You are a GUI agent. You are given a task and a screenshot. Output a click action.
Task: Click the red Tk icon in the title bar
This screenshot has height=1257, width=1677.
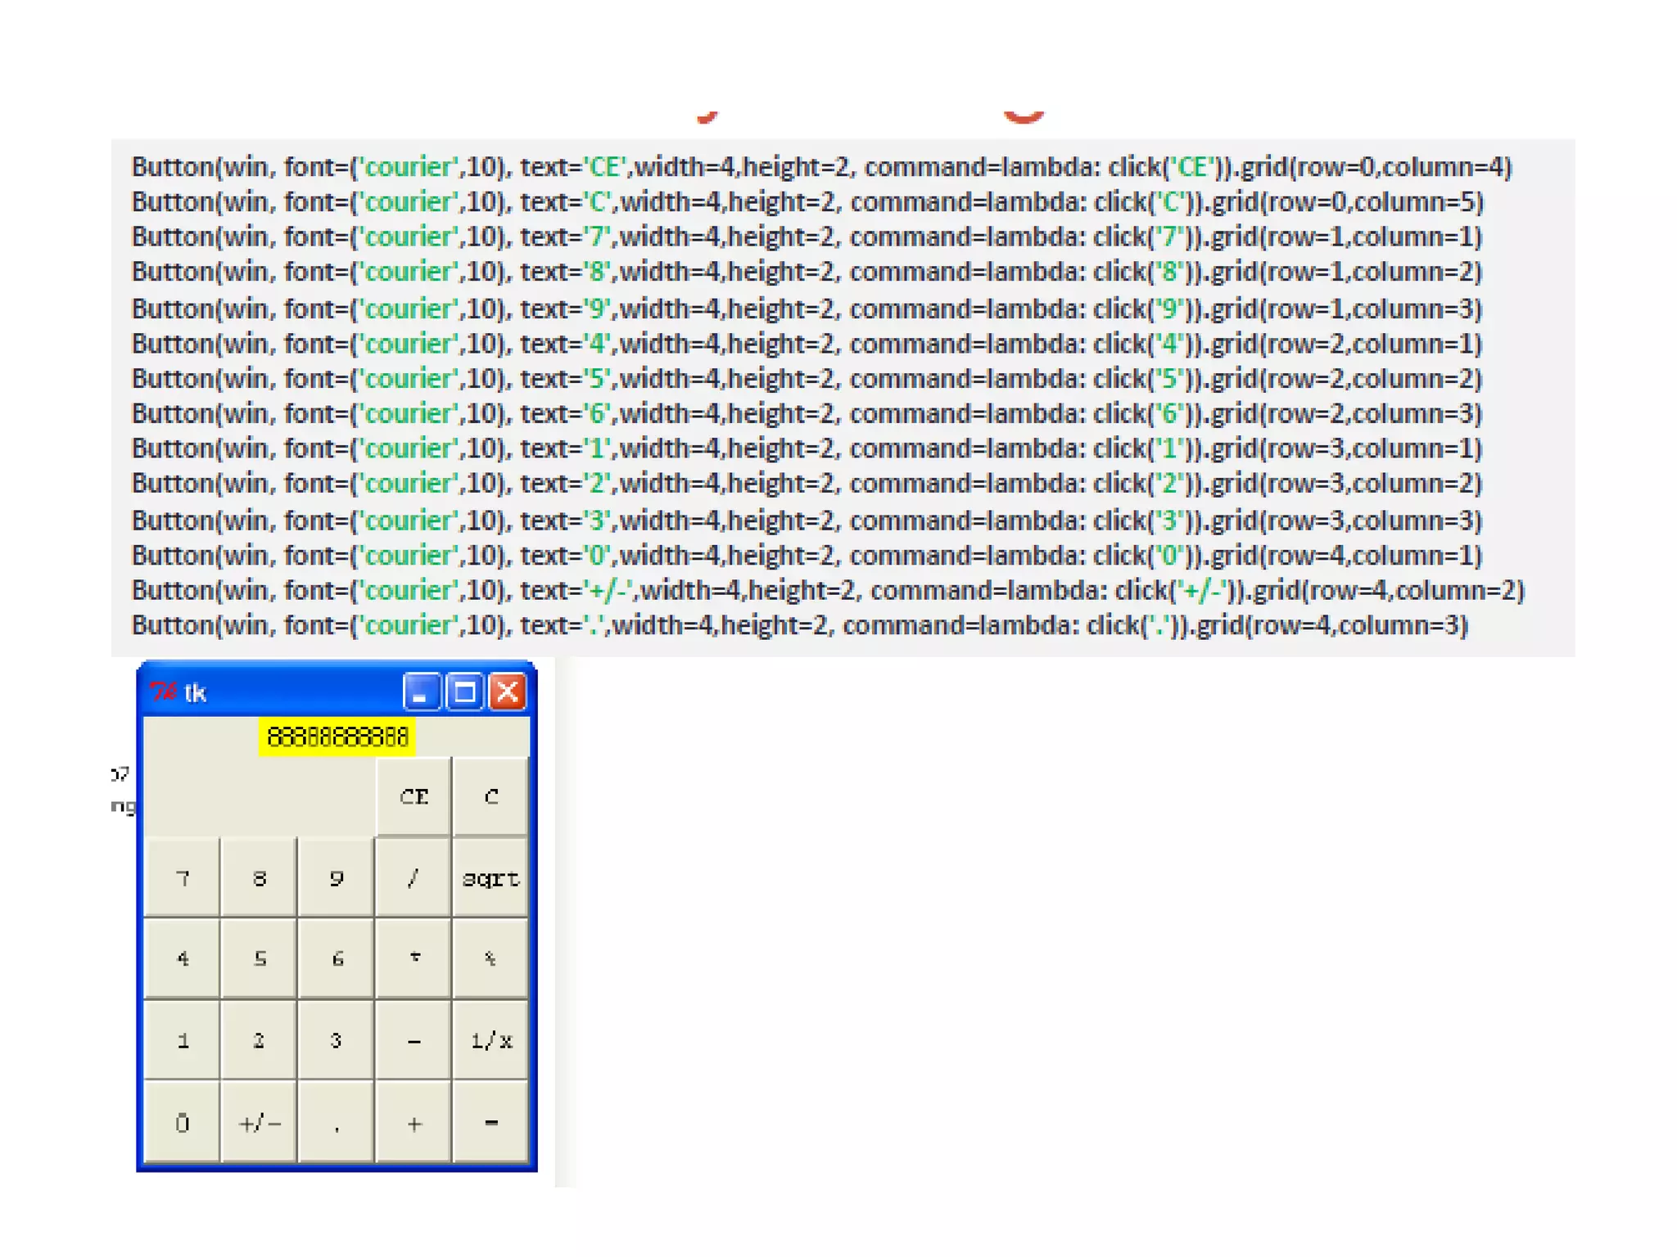[x=163, y=692]
